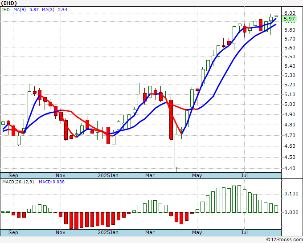Click the 0.000 MACD axis label
Viewport: 303px width, 243px height.
[x=291, y=212]
